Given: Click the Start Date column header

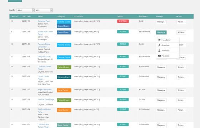Looking at the screenshot, I should pyautogui.click(x=26, y=16).
